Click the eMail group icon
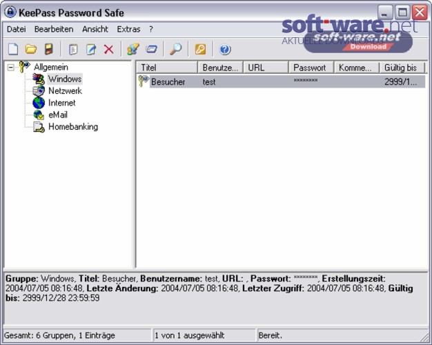432x345 pixels. (x=39, y=115)
